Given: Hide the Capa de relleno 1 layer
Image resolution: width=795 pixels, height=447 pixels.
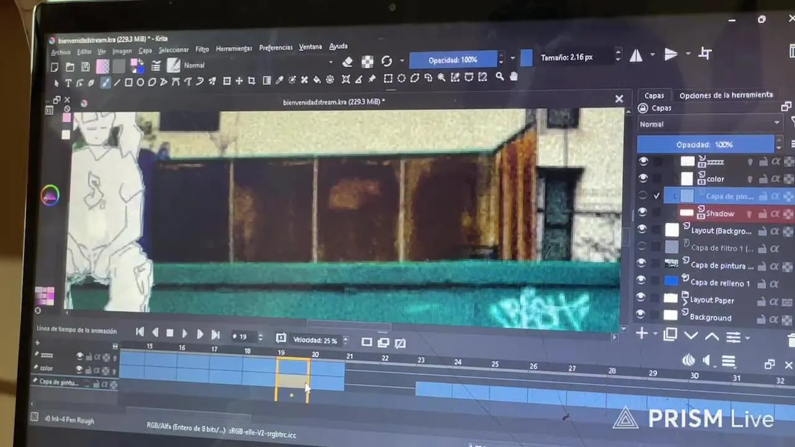Looking at the screenshot, I should (x=642, y=281).
